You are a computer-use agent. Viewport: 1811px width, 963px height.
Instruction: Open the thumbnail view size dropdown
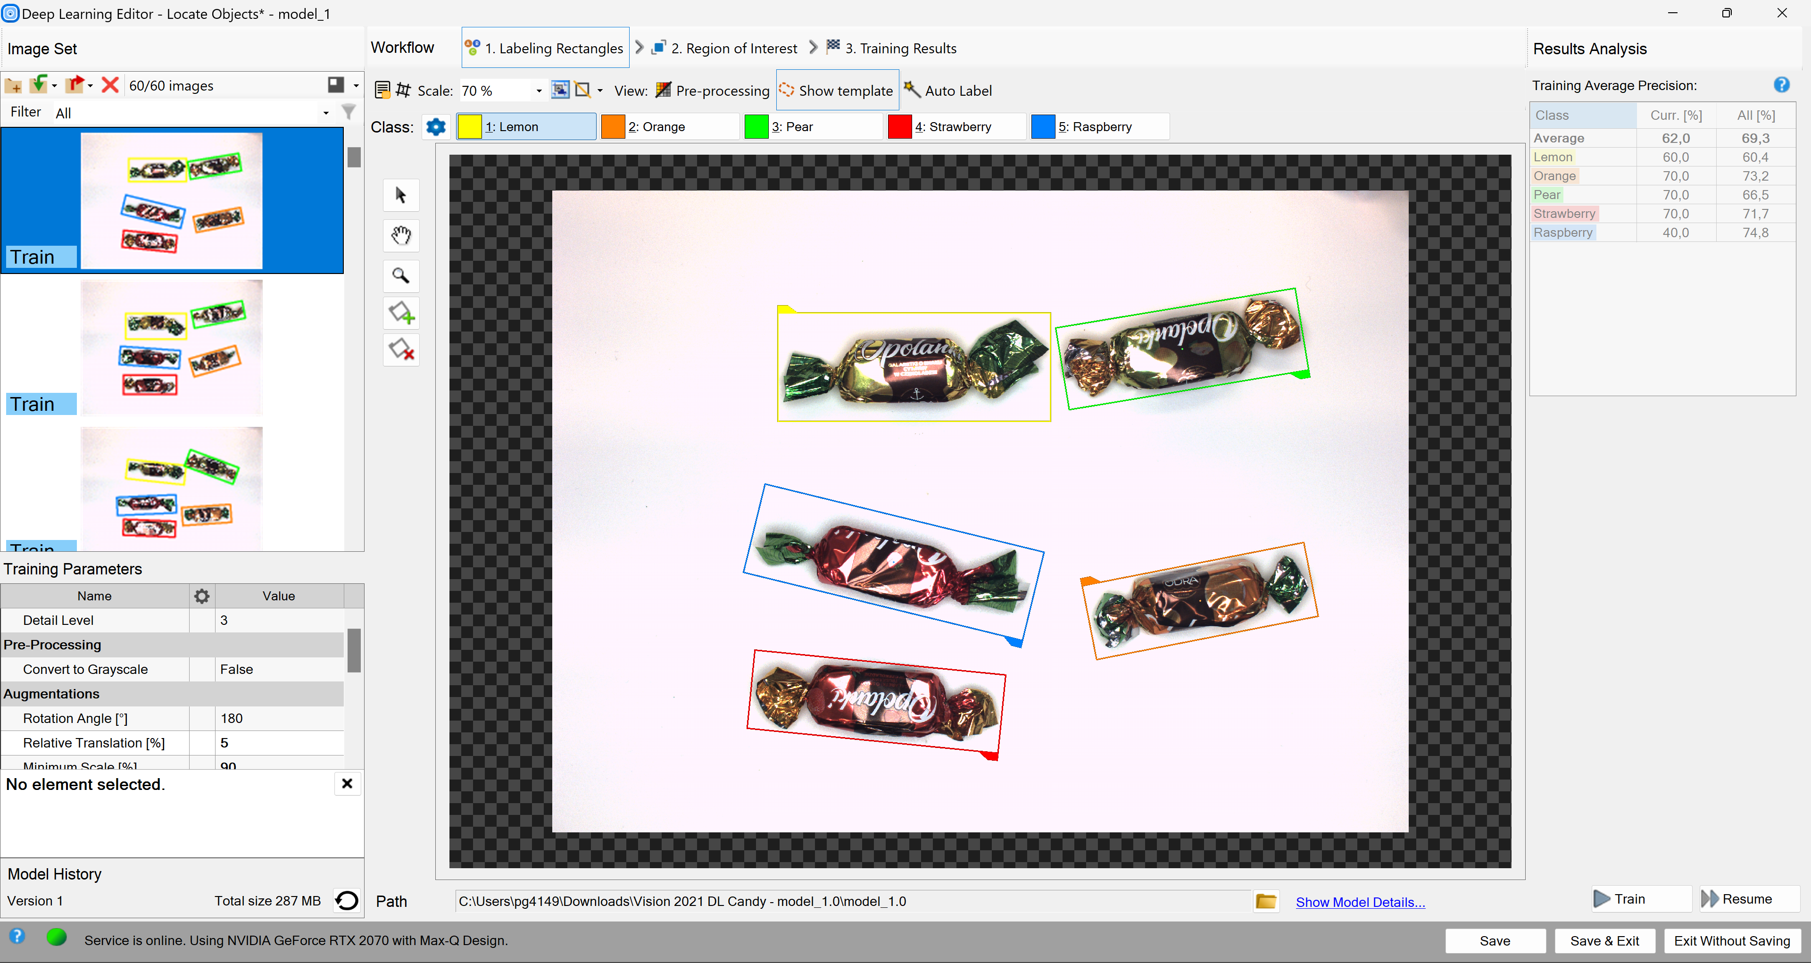356,85
